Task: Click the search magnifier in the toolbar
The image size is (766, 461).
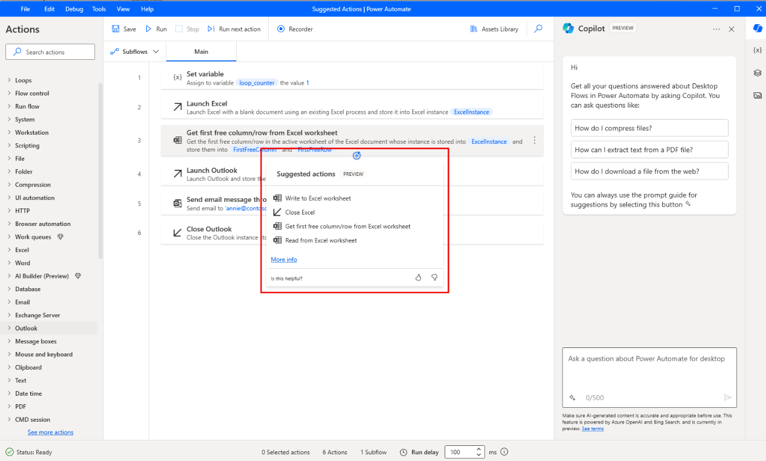Action: tap(538, 28)
